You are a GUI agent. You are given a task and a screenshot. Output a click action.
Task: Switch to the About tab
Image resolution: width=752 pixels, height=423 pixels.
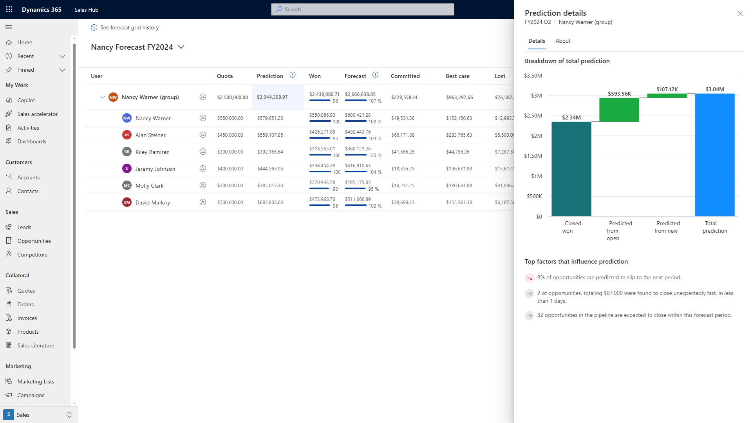click(563, 41)
